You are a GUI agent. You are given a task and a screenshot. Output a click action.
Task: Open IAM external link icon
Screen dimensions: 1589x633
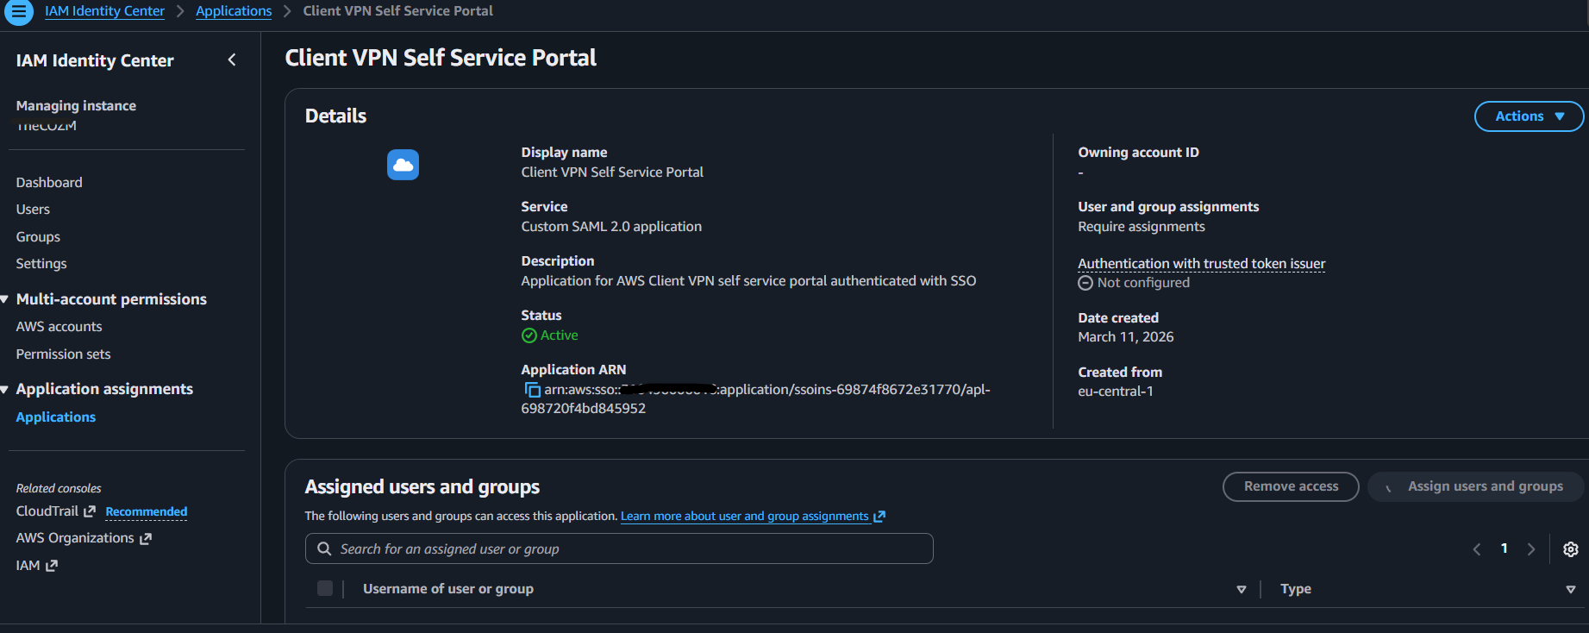[52, 566]
